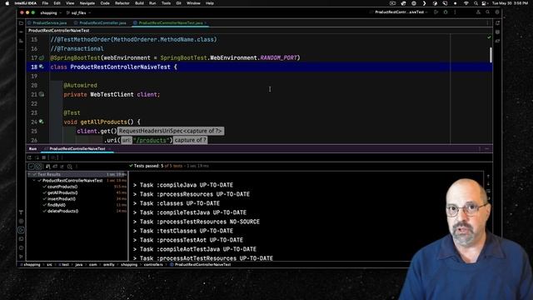533x300 pixels.
Task: Toggle Show Ignored tests filter
Action: [x=38, y=167]
